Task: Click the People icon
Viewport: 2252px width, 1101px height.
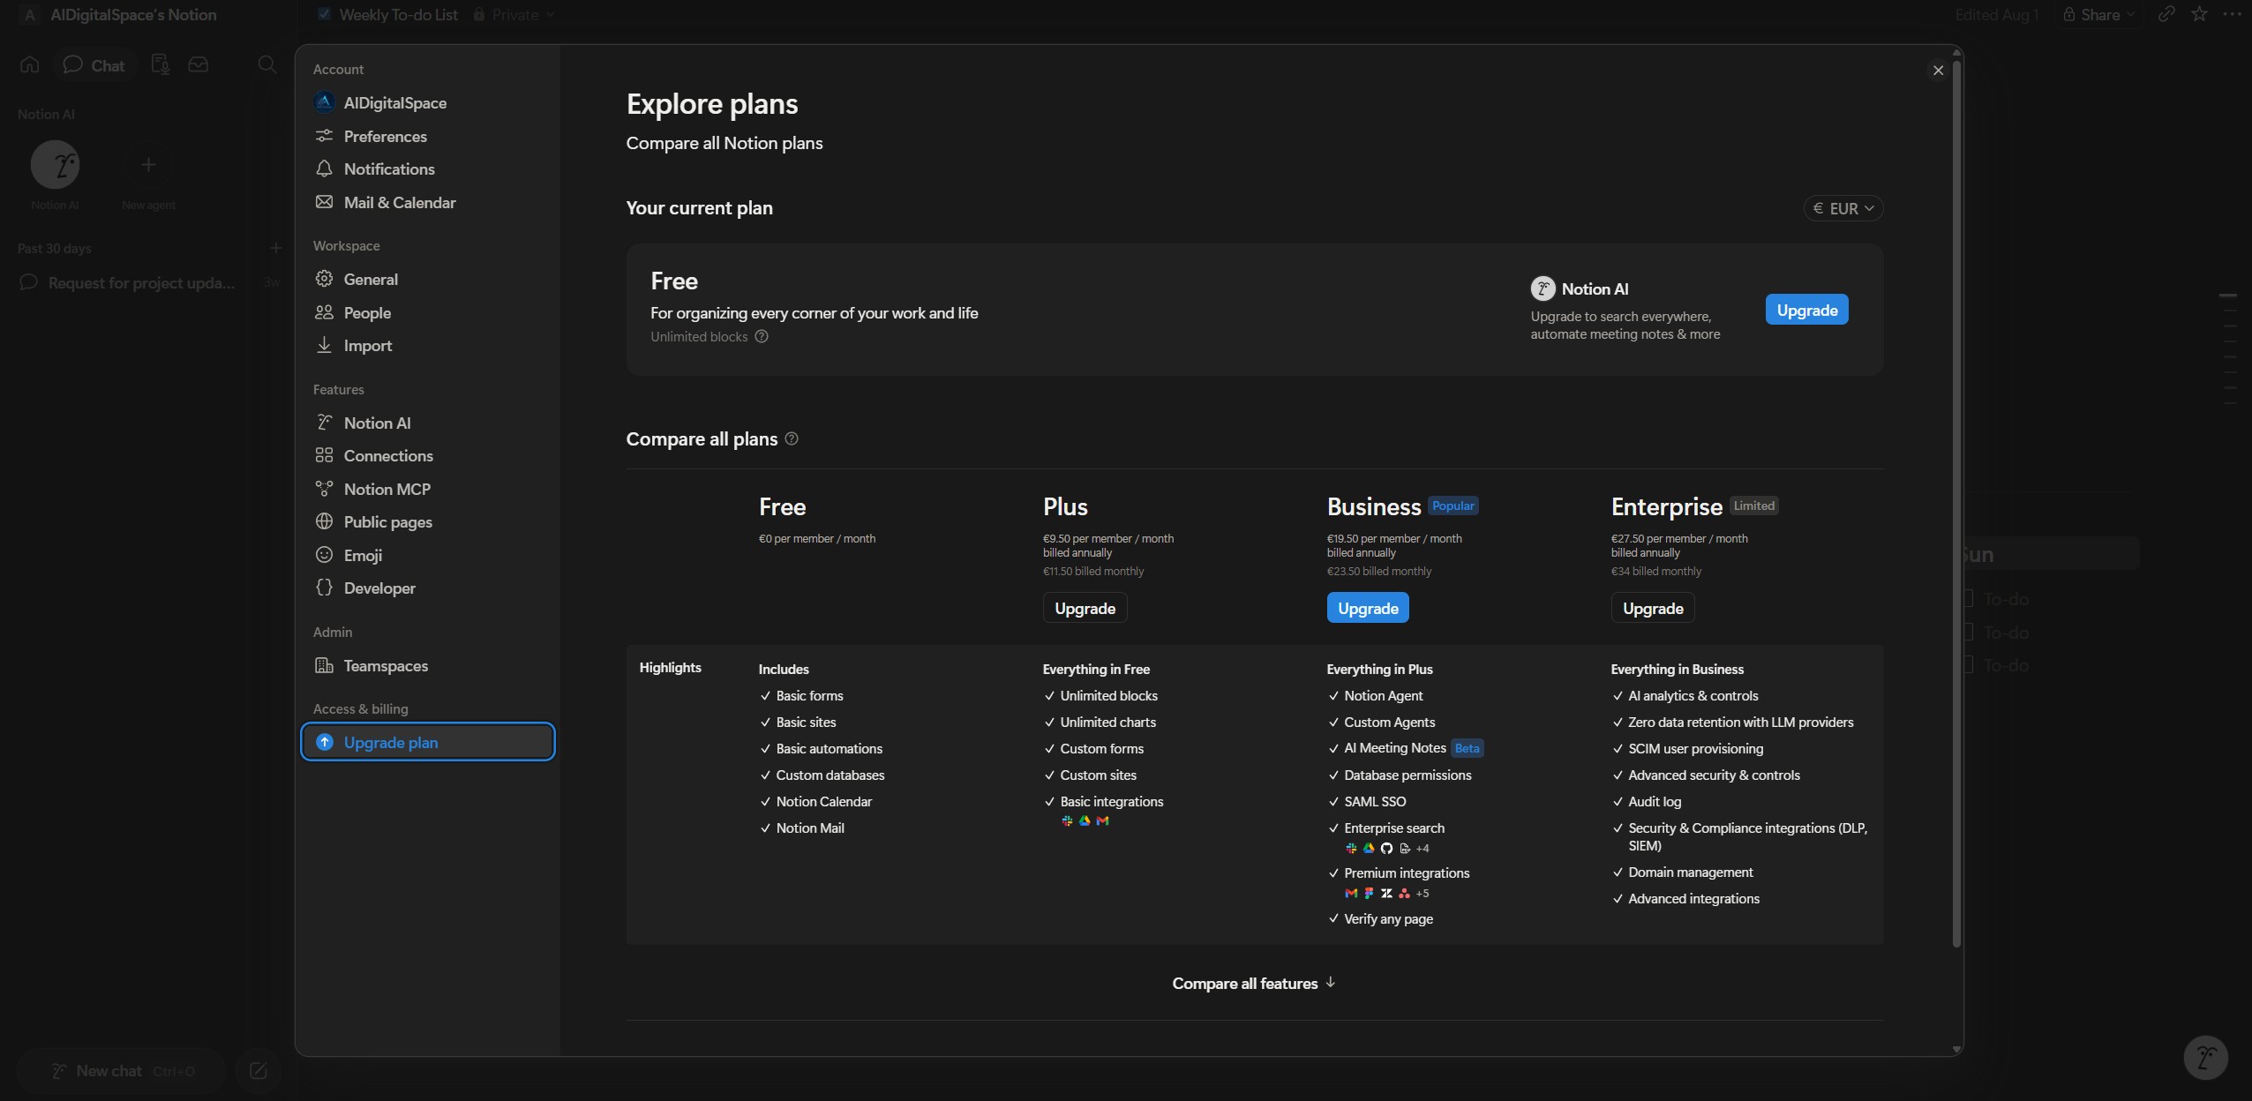Action: pos(324,312)
